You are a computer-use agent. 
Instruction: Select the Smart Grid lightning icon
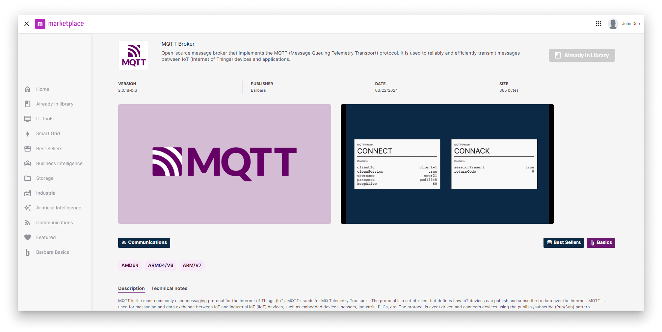pos(28,133)
